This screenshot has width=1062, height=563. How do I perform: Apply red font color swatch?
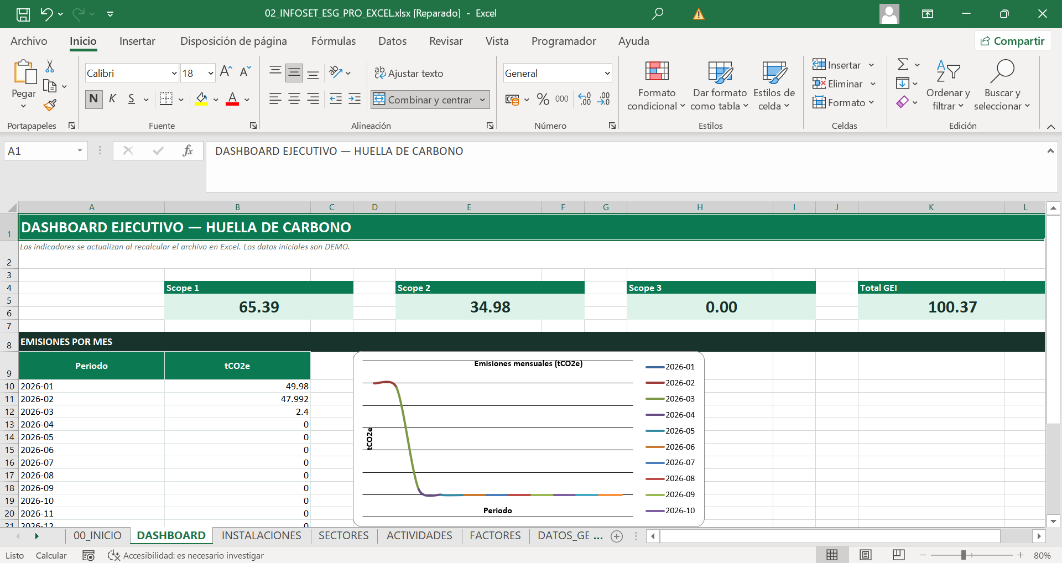pyautogui.click(x=232, y=100)
